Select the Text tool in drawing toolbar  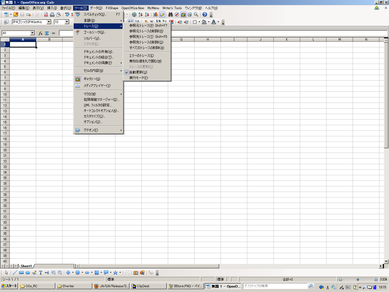point(41,273)
